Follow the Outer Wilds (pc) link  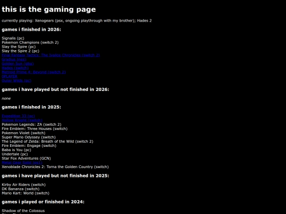click(x=16, y=81)
